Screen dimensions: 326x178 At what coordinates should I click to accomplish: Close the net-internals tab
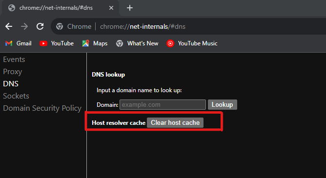(111, 8)
